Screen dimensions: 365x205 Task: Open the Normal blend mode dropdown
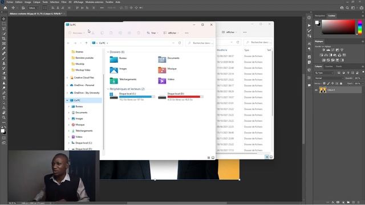point(329,78)
